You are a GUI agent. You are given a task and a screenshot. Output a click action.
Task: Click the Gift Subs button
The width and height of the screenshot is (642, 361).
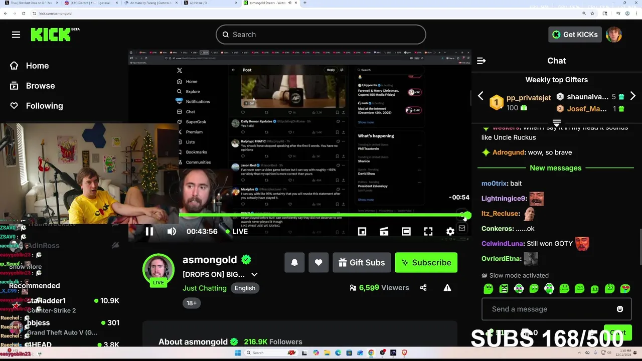pyautogui.click(x=362, y=263)
